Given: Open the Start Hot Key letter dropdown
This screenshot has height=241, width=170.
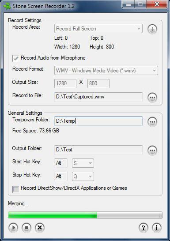Looking at the screenshot, I should click(x=83, y=163).
